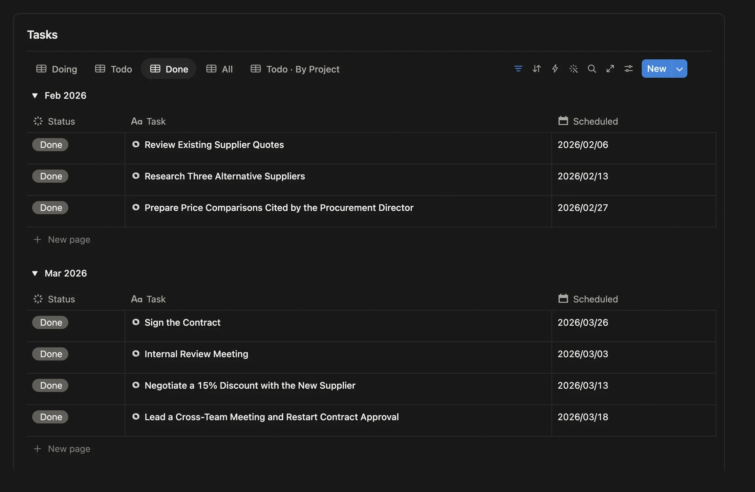Open Lead a Cross-Team Meeting task

[271, 417]
